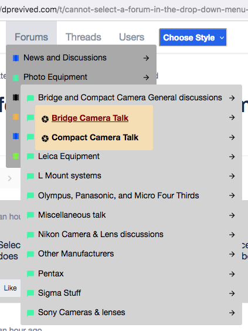248x331 pixels.
Task: Click the green chat icon beside Pentax
Action: coord(30,274)
